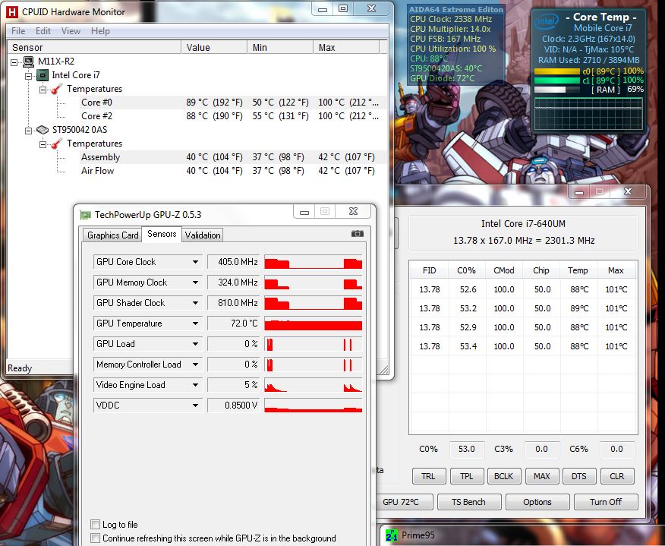Click the MAX button
Screen dimensions: 665x546
[541, 476]
